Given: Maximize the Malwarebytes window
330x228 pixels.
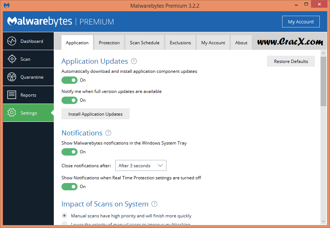Looking at the screenshot, I should 306,4.
